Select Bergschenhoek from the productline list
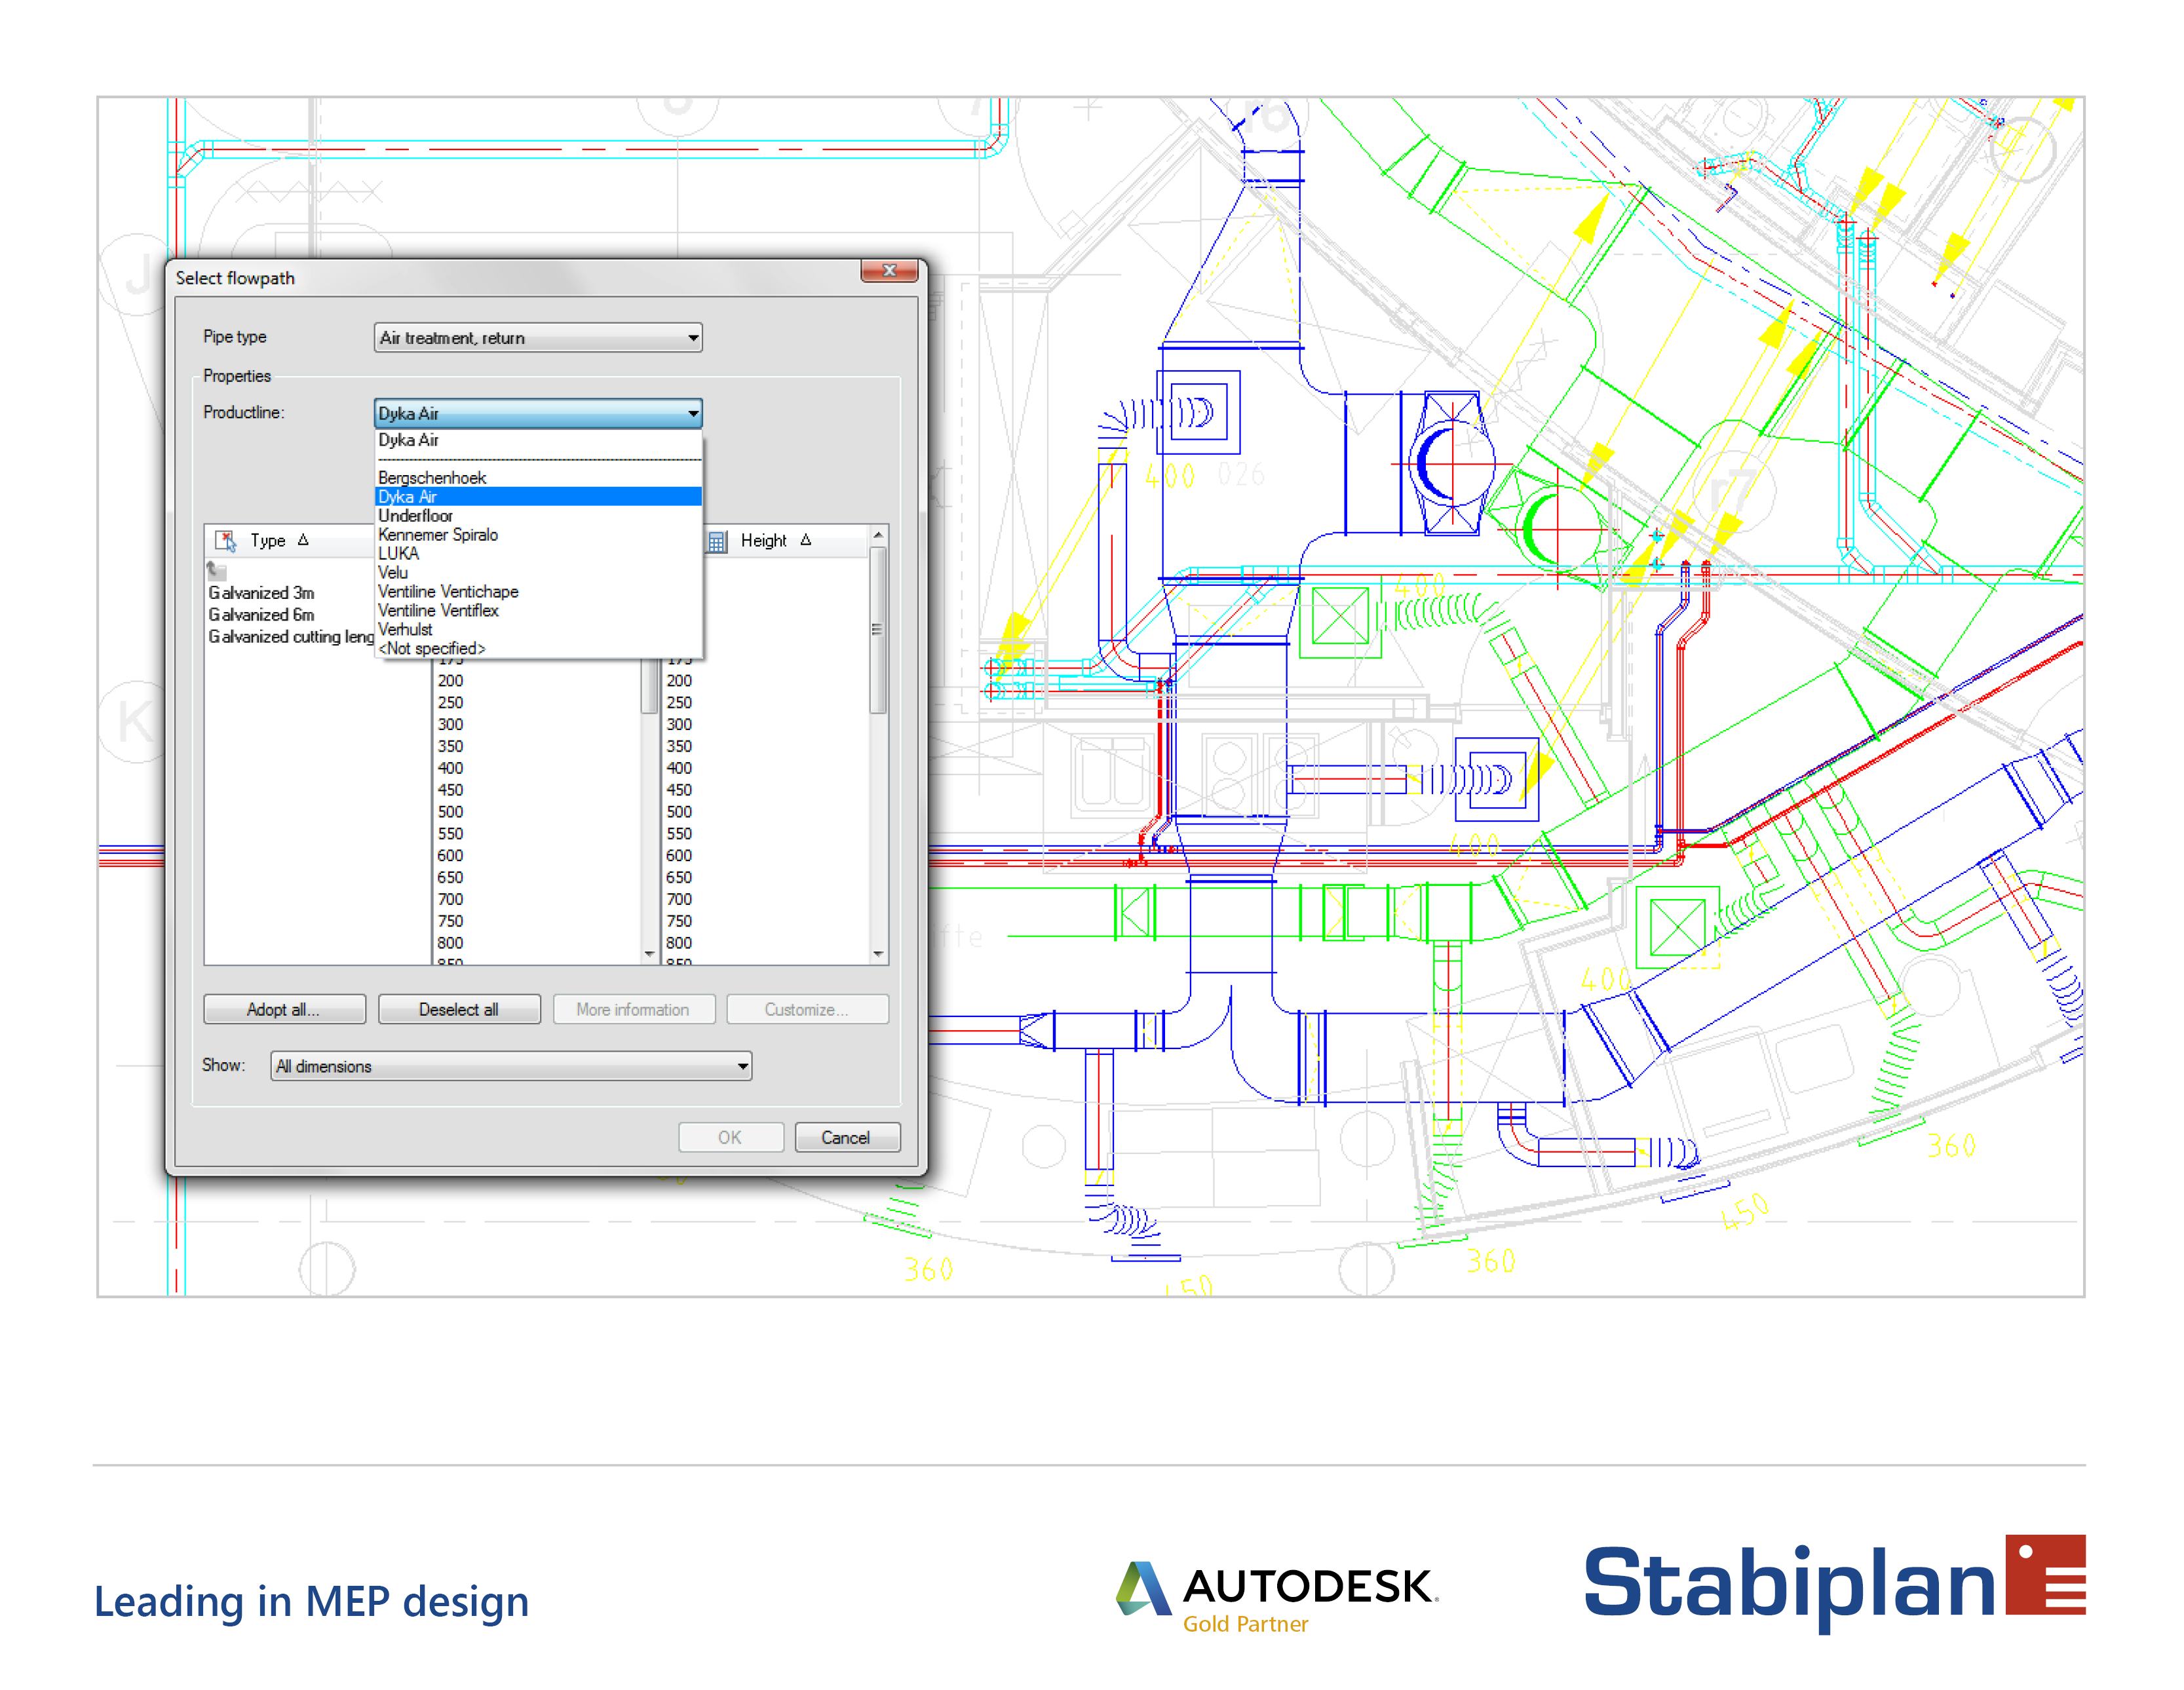 pos(432,478)
